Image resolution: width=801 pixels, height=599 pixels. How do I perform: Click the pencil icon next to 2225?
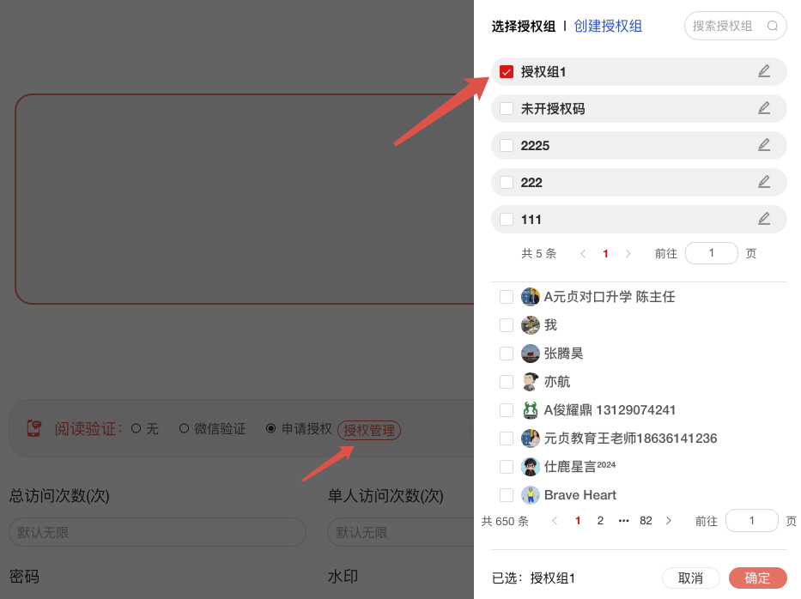[764, 145]
